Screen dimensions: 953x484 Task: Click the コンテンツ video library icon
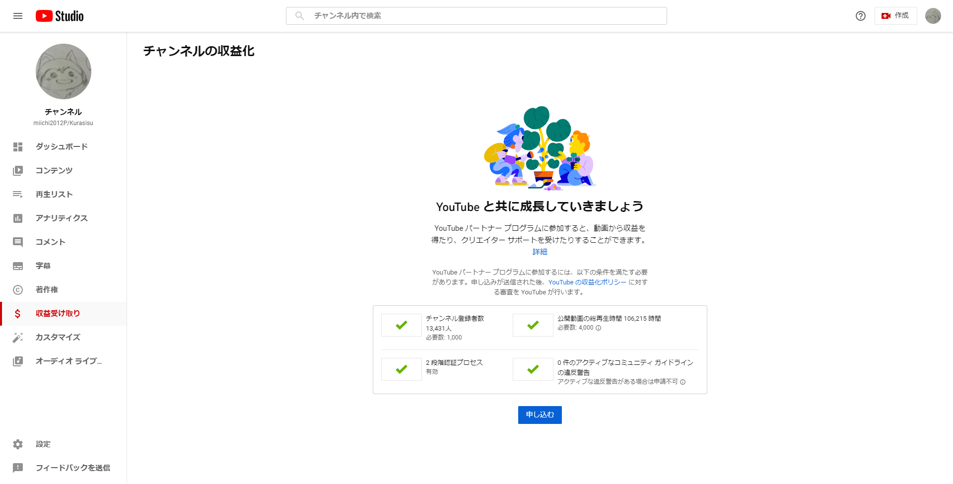(x=18, y=171)
